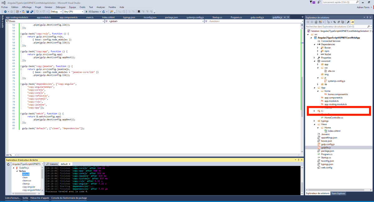Viewport: 374px width, 202px height.
Task: Open the Déboguer menu
Action: pyautogui.click(x=61, y=7)
